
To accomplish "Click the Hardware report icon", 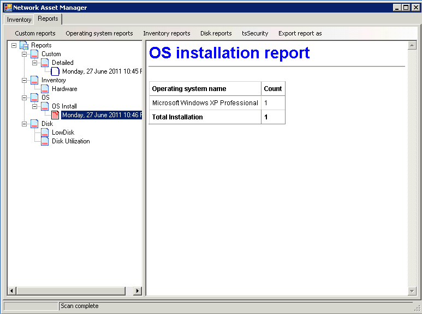I will coord(45,89).
